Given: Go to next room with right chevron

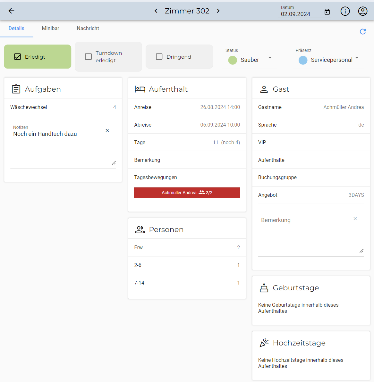Looking at the screenshot, I should pos(218,11).
